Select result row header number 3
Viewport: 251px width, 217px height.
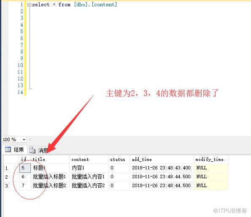[x=11, y=185]
